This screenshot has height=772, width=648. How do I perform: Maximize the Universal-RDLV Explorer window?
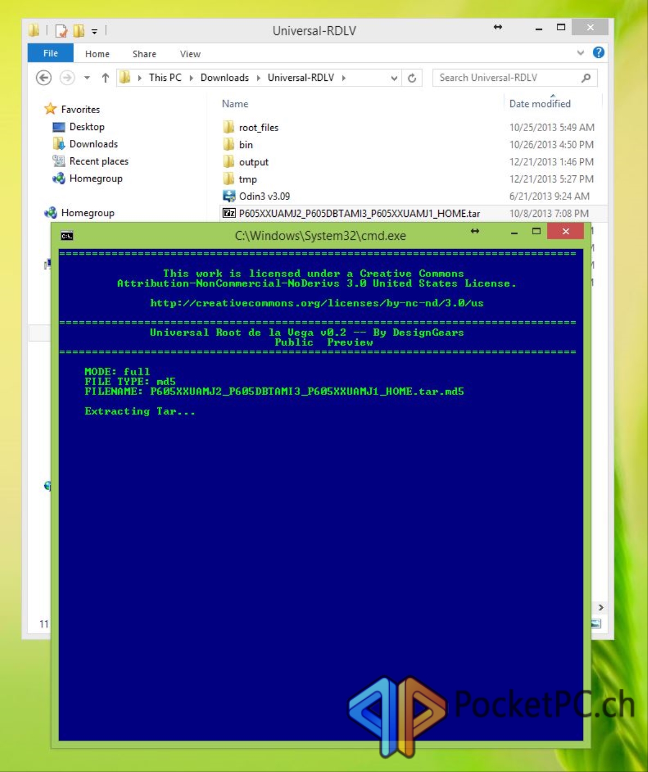[x=561, y=27]
